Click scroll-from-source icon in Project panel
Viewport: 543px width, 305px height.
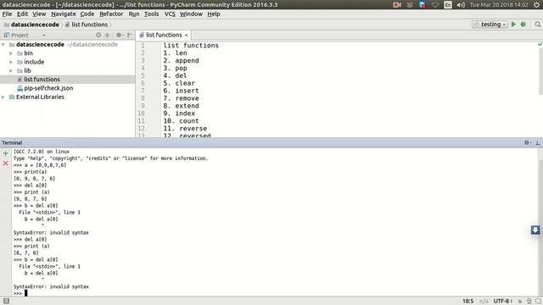coord(98,35)
